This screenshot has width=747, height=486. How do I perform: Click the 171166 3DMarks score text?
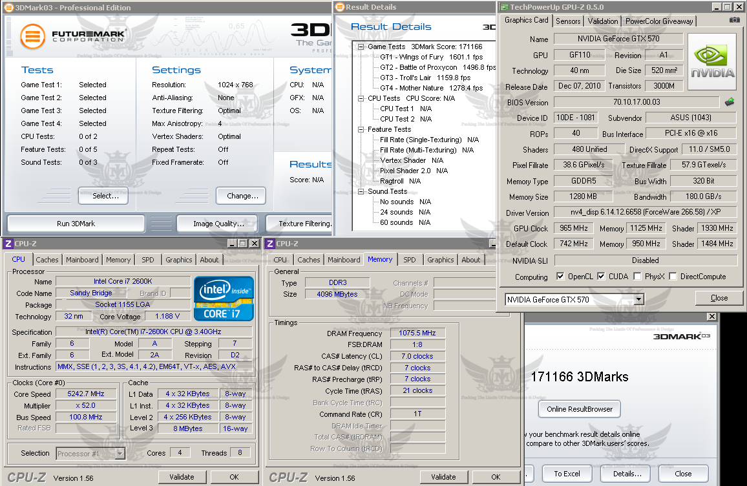coord(579,377)
